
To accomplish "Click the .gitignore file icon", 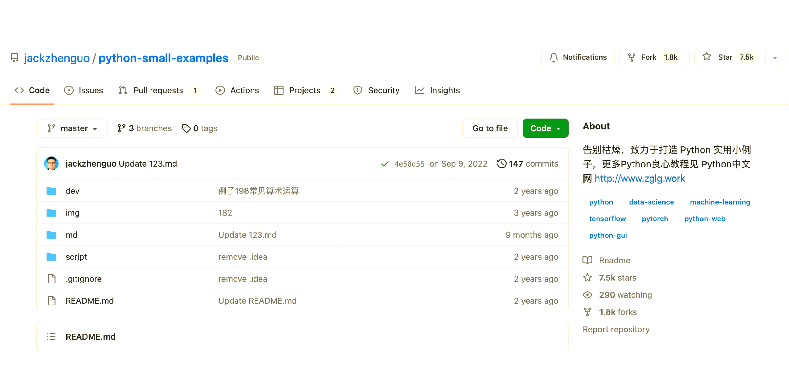I will [51, 279].
